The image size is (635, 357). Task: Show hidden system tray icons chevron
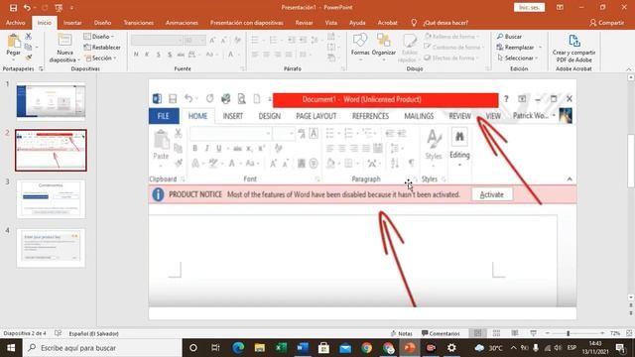(x=513, y=348)
